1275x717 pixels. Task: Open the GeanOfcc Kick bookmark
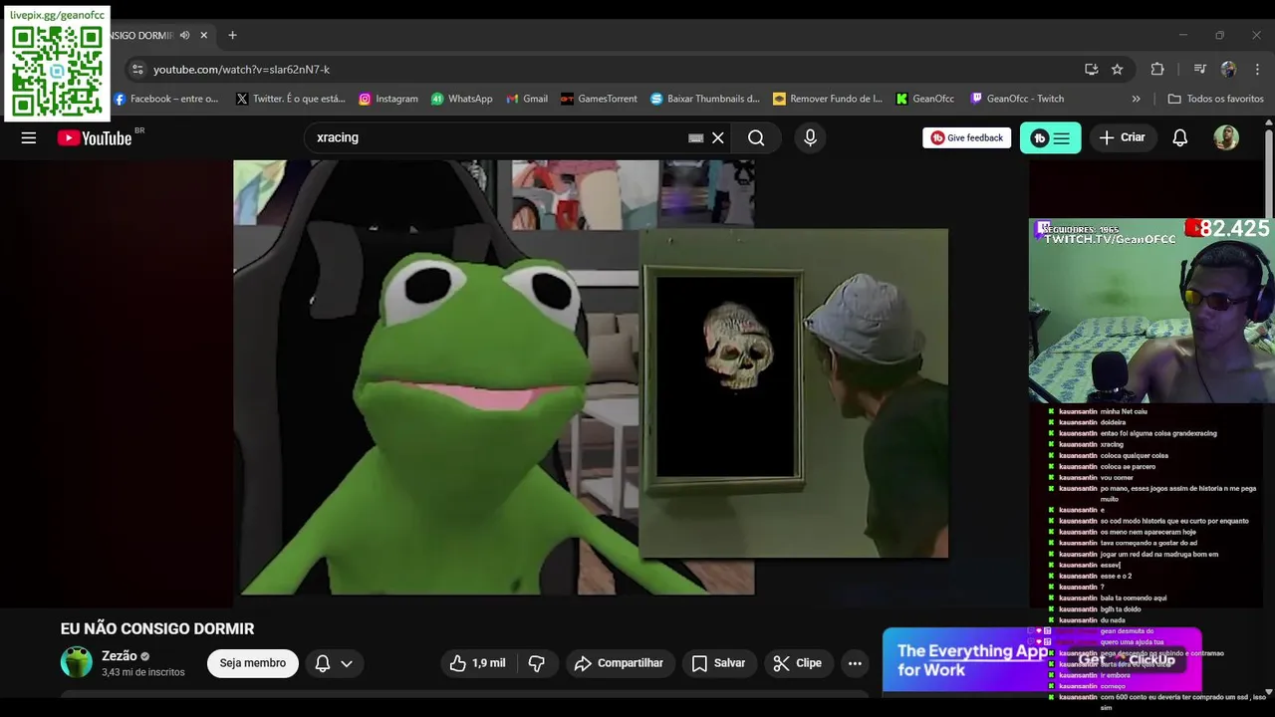point(925,99)
